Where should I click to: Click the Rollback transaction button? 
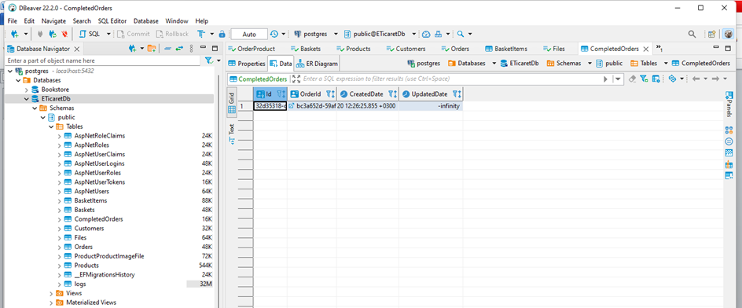pos(172,34)
